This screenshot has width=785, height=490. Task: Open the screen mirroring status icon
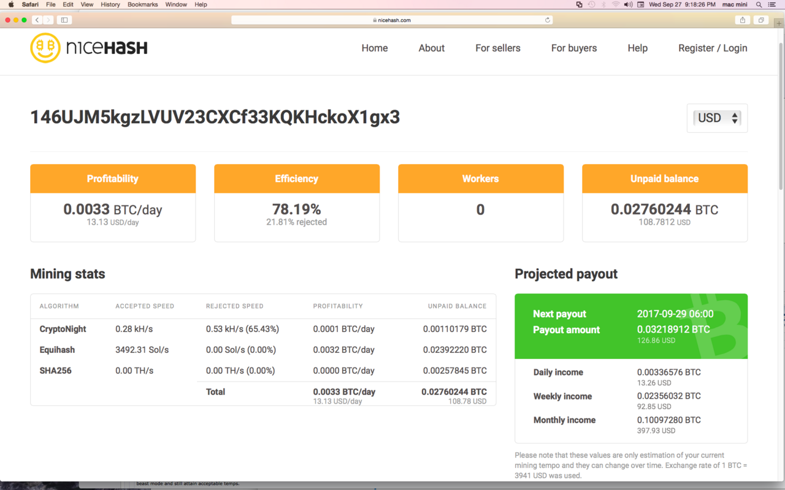point(580,4)
